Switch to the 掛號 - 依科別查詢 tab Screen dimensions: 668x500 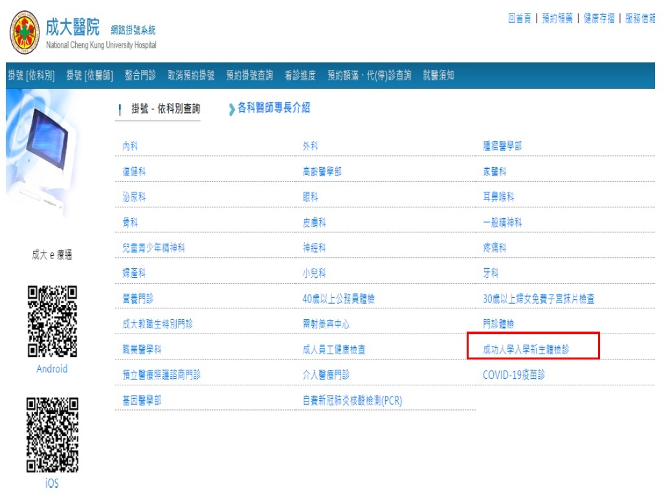(165, 109)
